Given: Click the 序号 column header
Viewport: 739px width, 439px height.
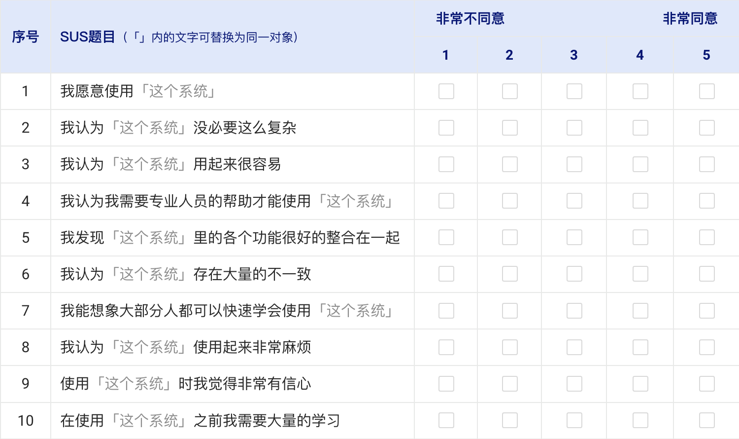Looking at the screenshot, I should coord(25,37).
